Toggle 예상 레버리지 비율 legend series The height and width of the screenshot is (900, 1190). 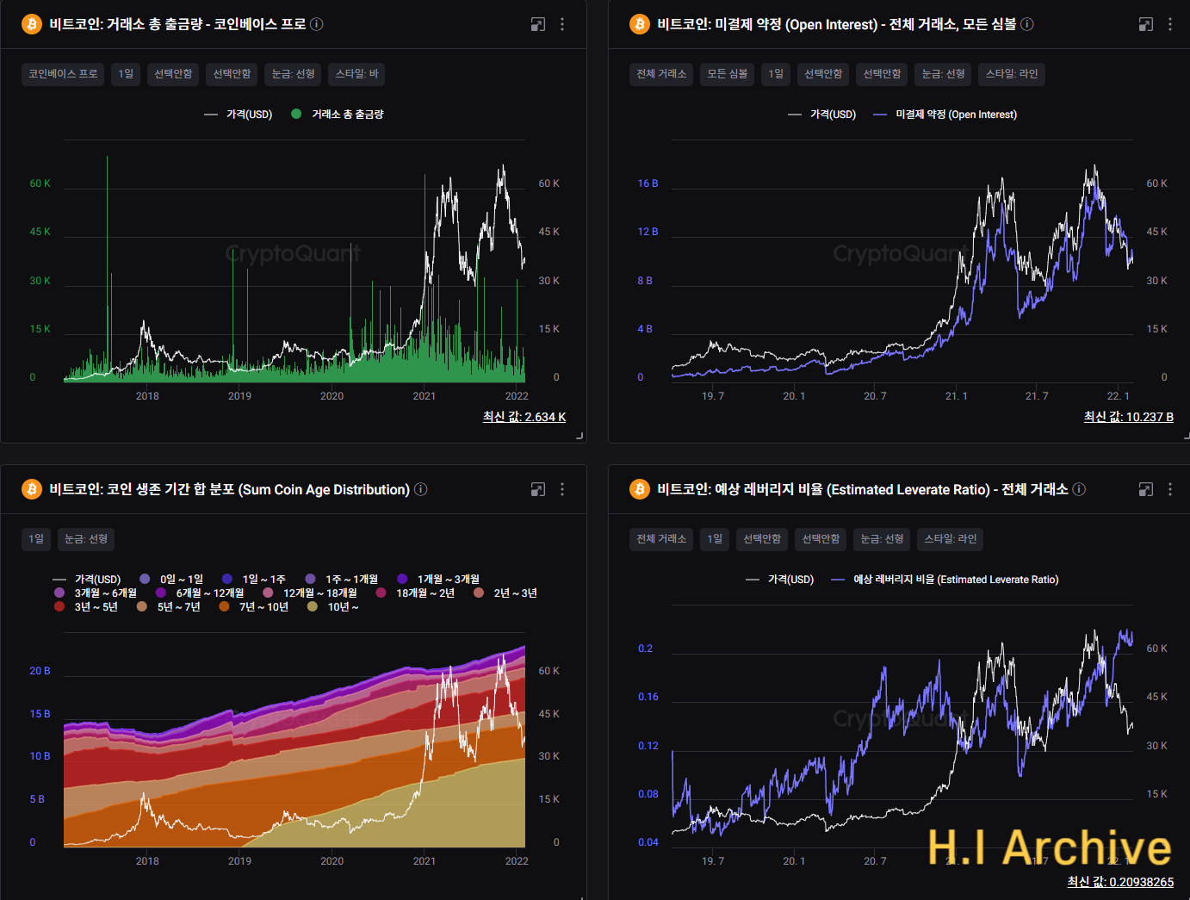(945, 580)
